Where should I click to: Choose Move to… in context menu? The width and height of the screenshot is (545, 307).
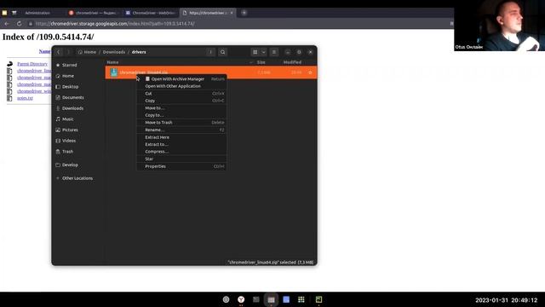(181, 108)
